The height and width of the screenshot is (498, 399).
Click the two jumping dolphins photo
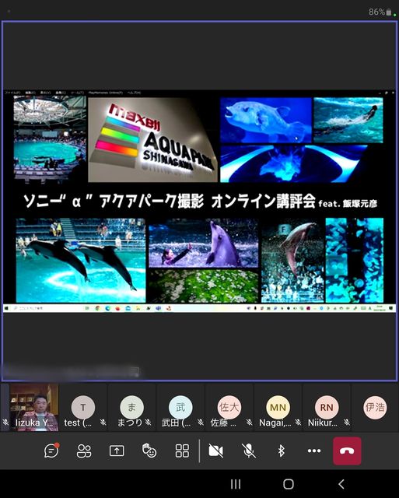[x=81, y=261]
